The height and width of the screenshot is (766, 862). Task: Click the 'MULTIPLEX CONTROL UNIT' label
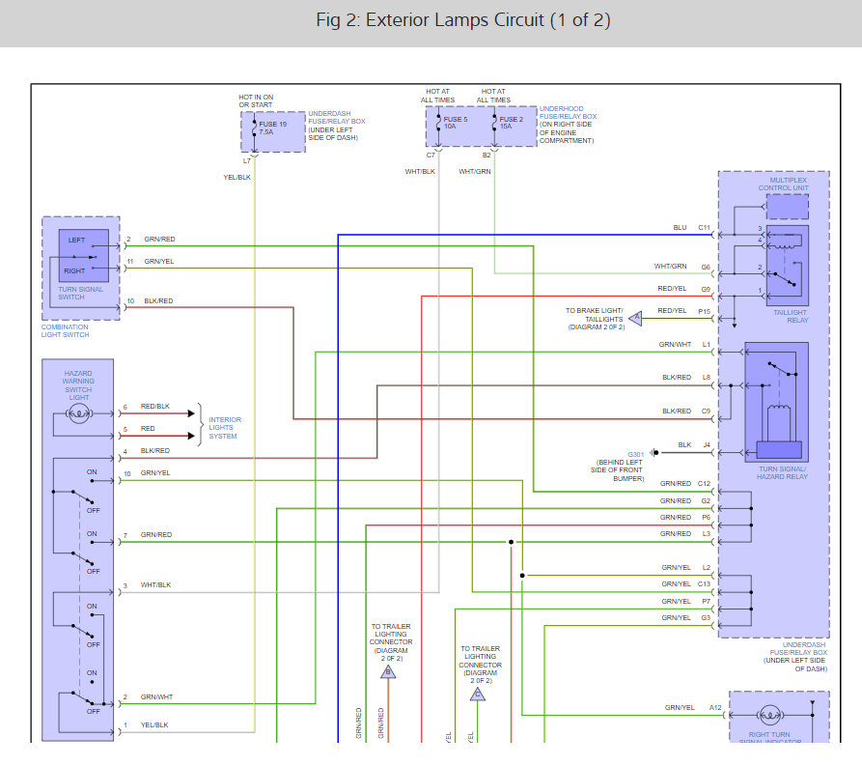coord(784,184)
